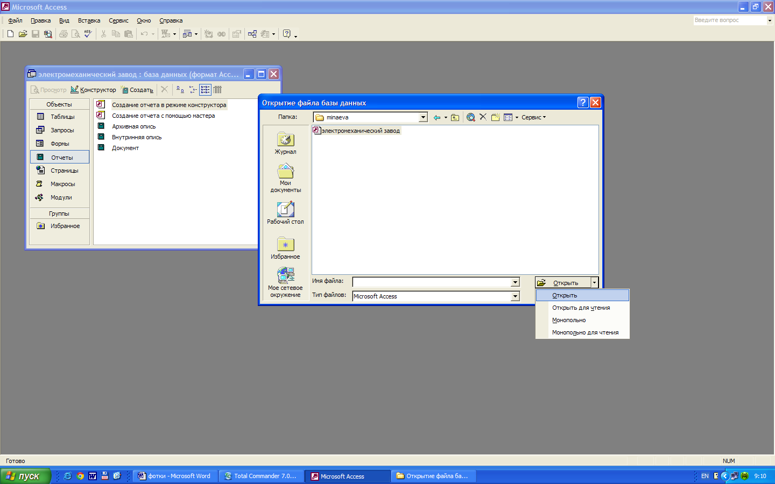Select report Внутринняя опись
This screenshot has width=775, height=484.
137,137
